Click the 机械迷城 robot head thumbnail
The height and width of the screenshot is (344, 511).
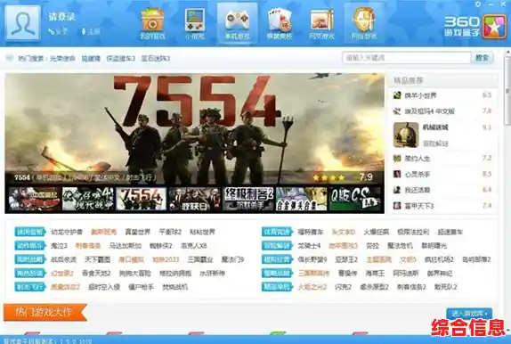pyautogui.click(x=406, y=135)
